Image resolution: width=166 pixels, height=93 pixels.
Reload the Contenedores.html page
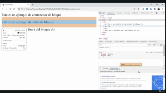point(10,9)
